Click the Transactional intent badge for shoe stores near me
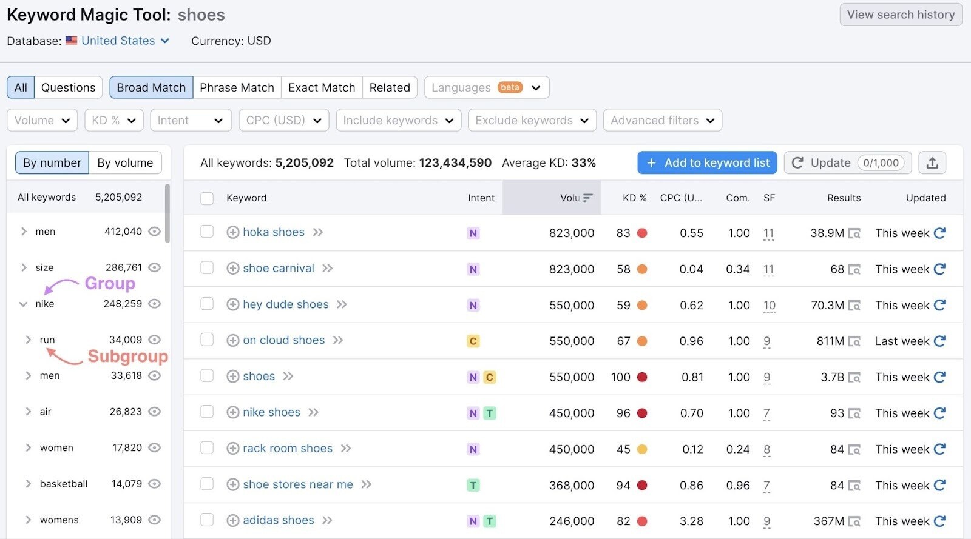971x539 pixels. 473,485
